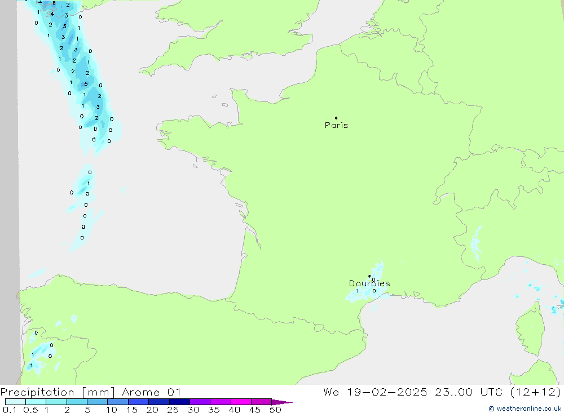
Task: Click the '35' legend scale label
Action: point(214,410)
